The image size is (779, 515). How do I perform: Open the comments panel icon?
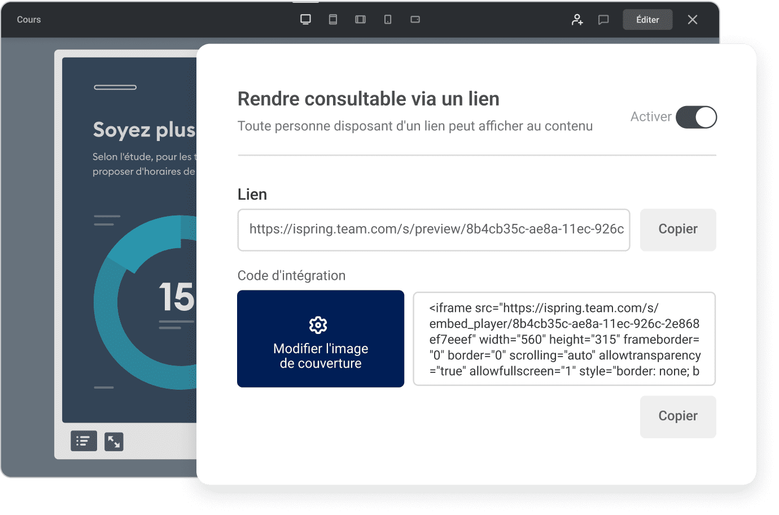coord(604,19)
